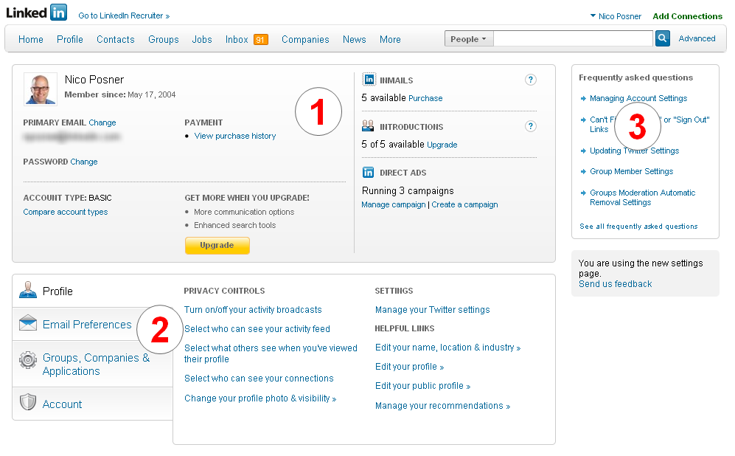The height and width of the screenshot is (456, 735).
Task: Open the People search type dropdown
Action: (469, 39)
